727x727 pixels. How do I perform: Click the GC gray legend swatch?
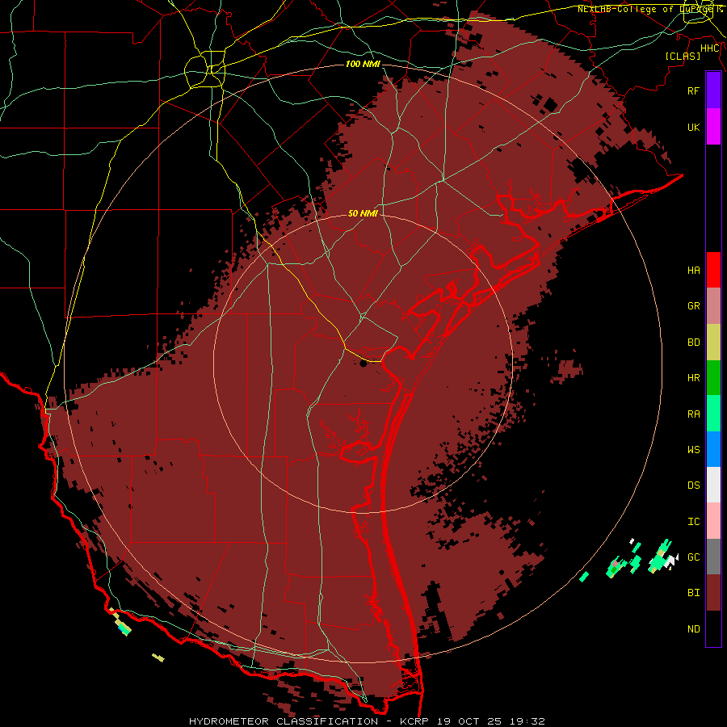(713, 557)
